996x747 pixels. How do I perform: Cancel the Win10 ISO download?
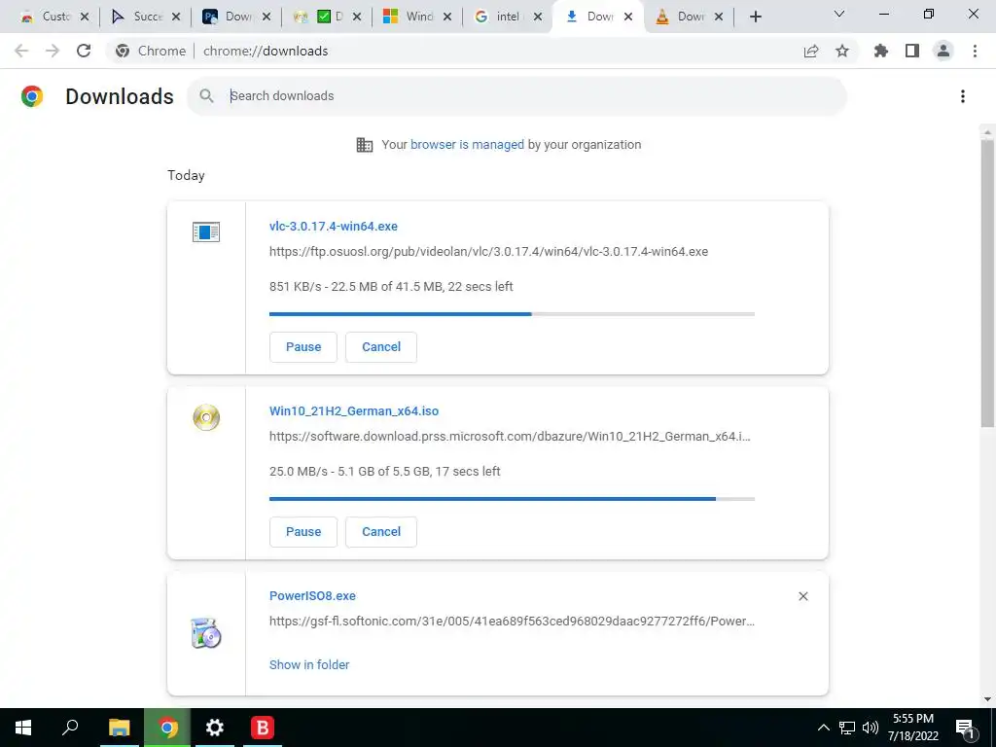pyautogui.click(x=381, y=532)
